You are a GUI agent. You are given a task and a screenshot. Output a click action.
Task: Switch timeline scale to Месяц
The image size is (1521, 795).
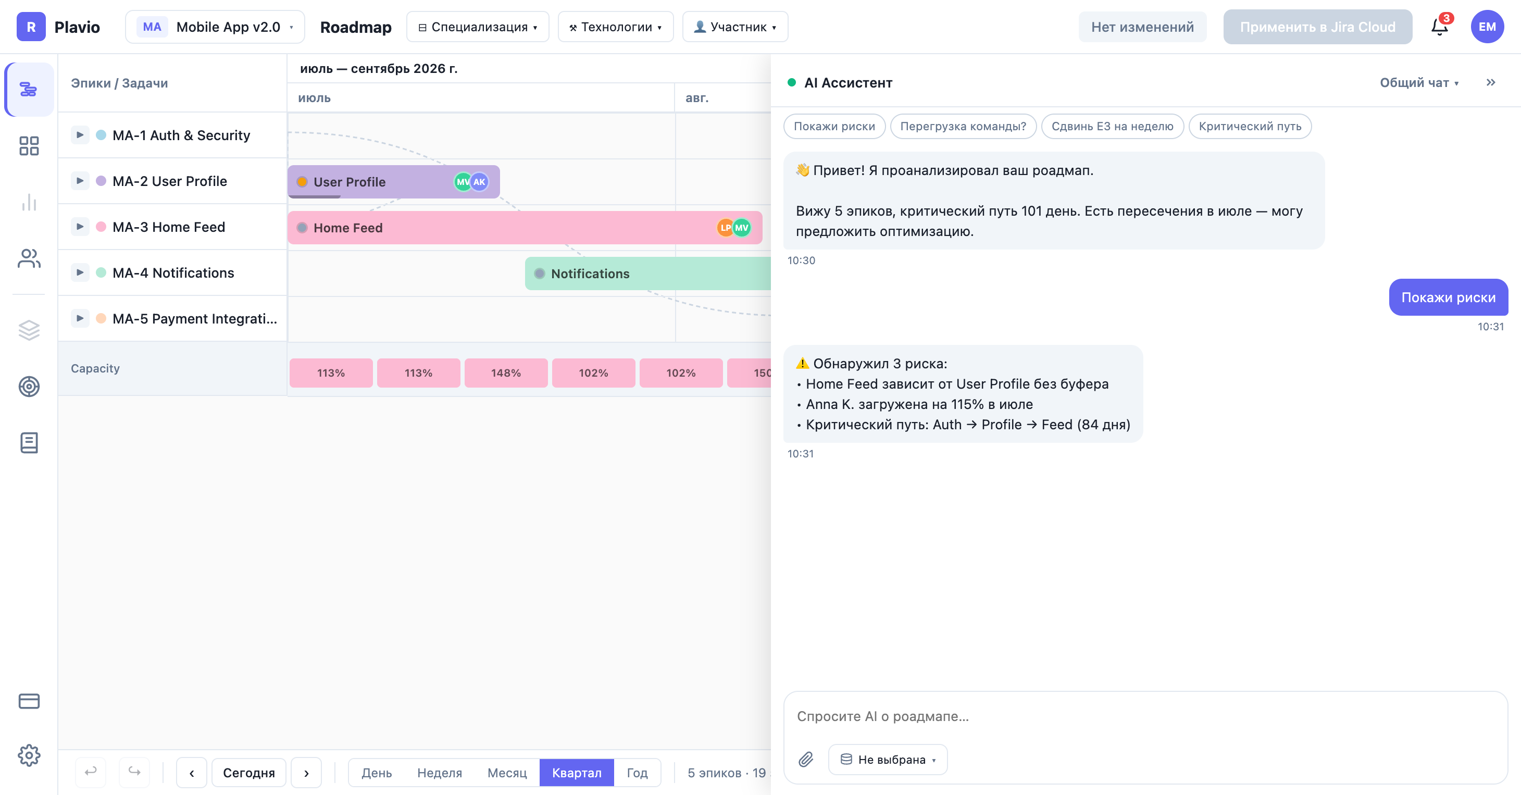coord(507,772)
